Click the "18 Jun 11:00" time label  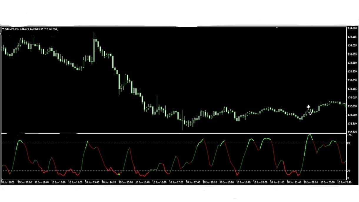click(x=25, y=182)
